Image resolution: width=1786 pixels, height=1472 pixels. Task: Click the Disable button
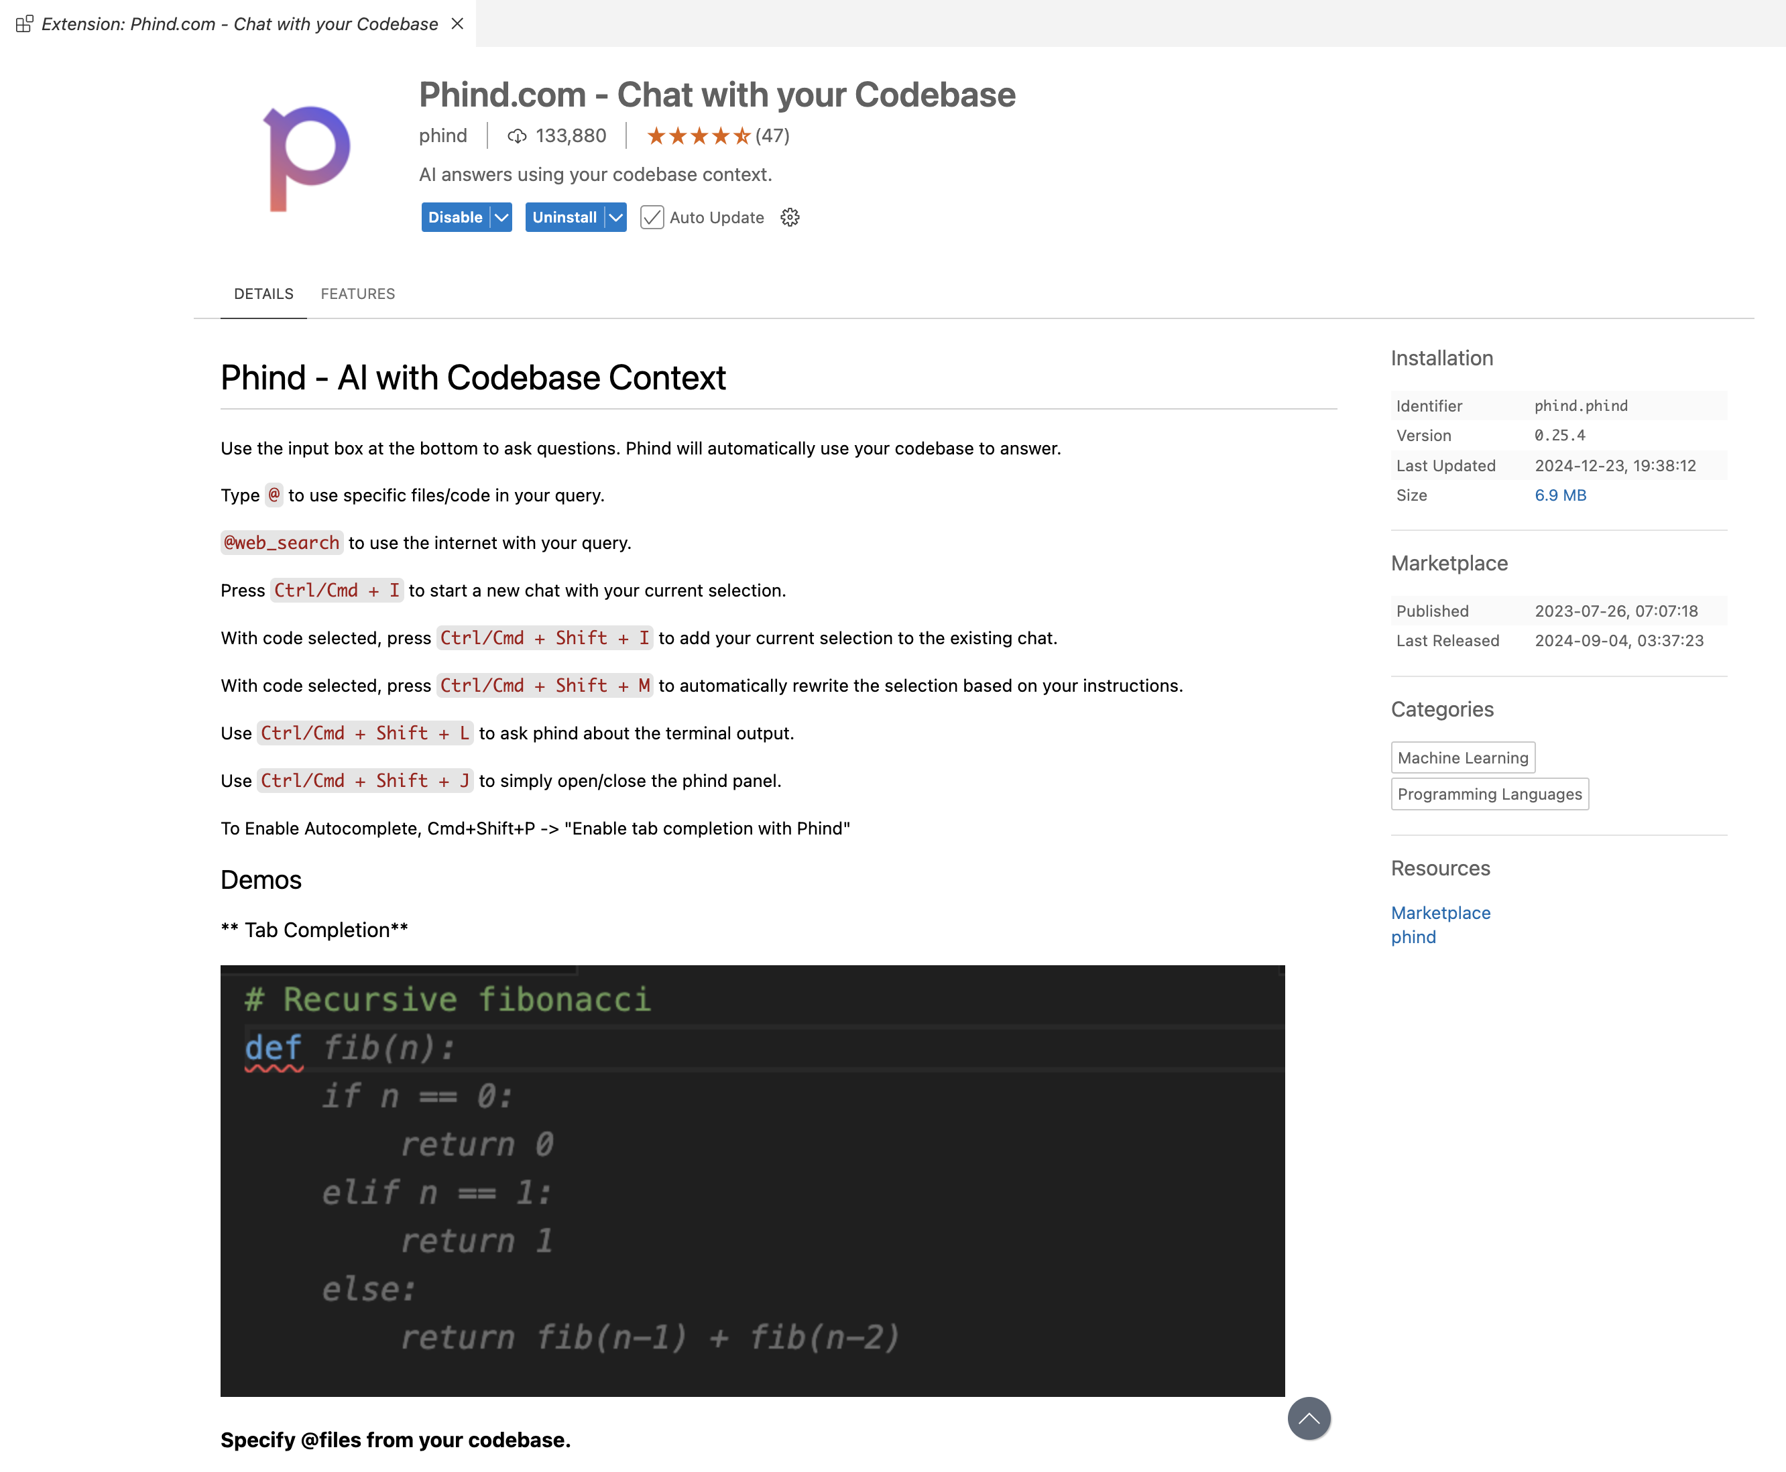(455, 218)
